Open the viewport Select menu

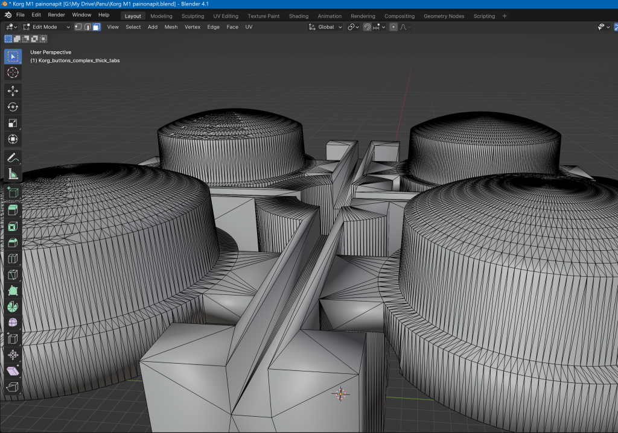133,27
